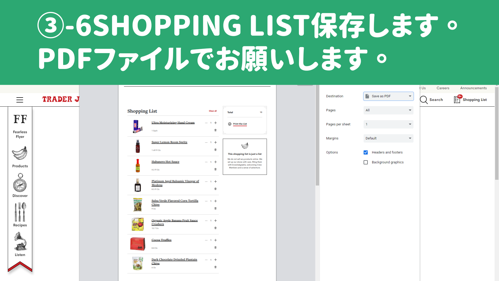
Task: Open Cocoa Truffles product link
Action: 161,240
